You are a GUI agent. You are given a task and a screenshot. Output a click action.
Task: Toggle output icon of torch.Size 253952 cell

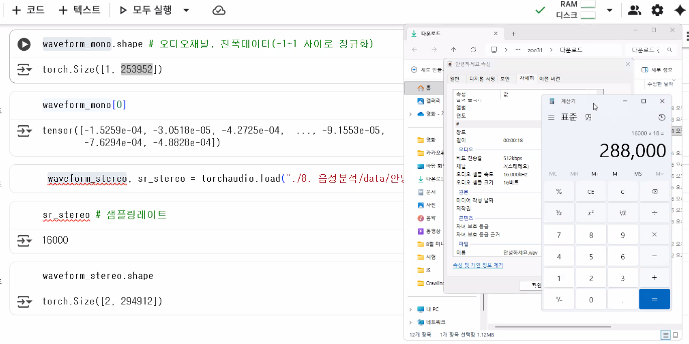click(x=24, y=69)
